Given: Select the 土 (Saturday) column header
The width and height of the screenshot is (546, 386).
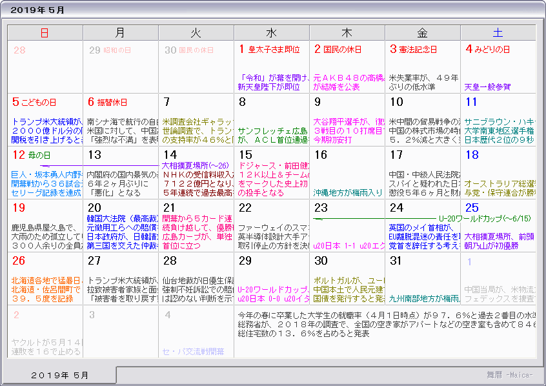Looking at the screenshot, I should pyautogui.click(x=498, y=33).
